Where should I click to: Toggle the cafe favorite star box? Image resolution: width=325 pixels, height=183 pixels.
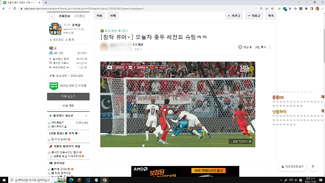point(52,16)
